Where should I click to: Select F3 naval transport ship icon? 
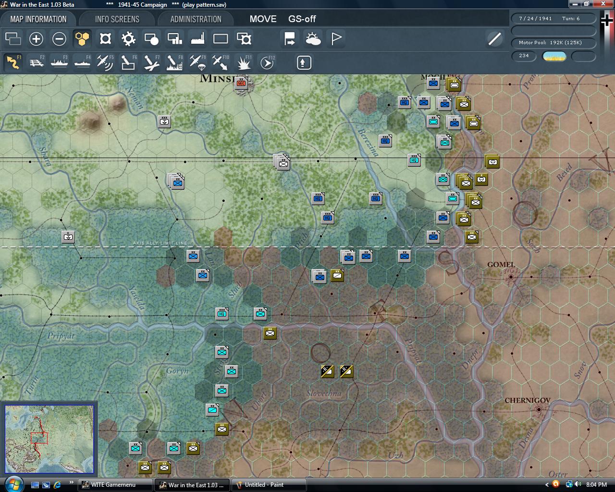tap(59, 63)
